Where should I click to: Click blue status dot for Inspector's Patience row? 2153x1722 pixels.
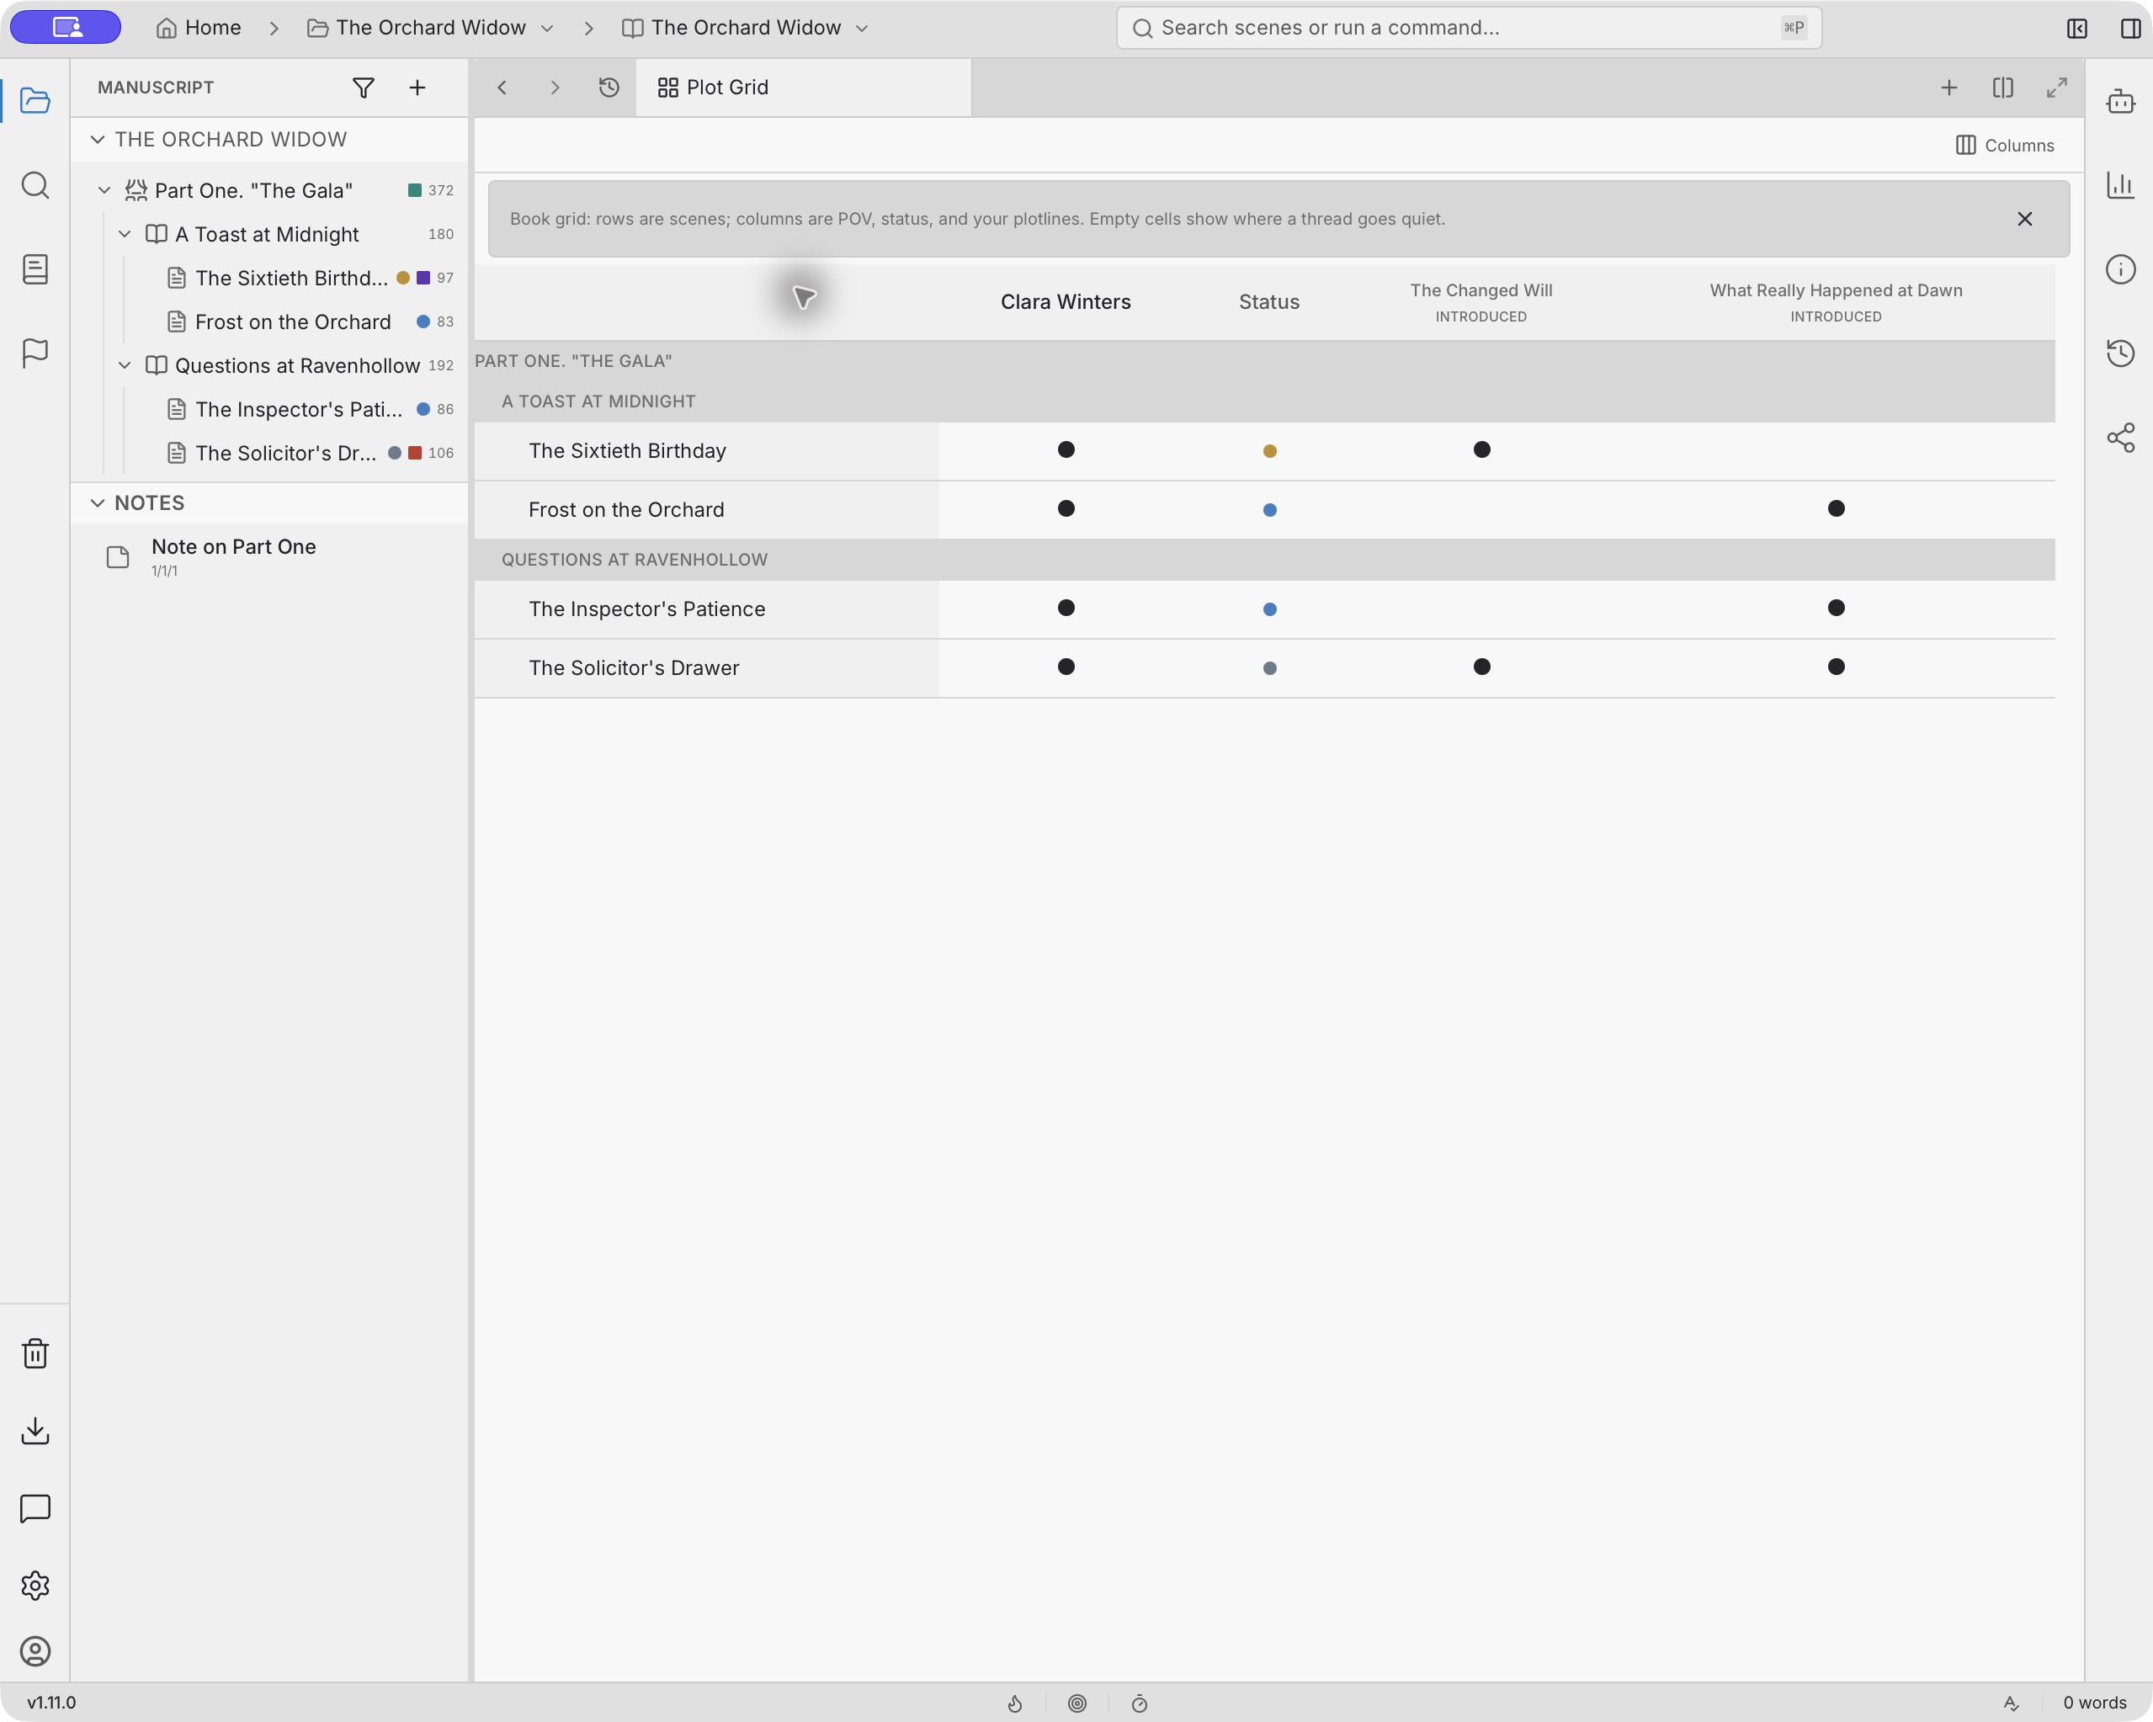(1269, 609)
